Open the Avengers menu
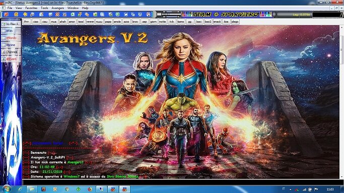This screenshot has height=193, width=344. click(58, 8)
